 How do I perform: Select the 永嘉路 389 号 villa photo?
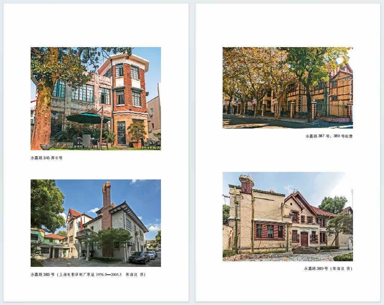pos(288,216)
